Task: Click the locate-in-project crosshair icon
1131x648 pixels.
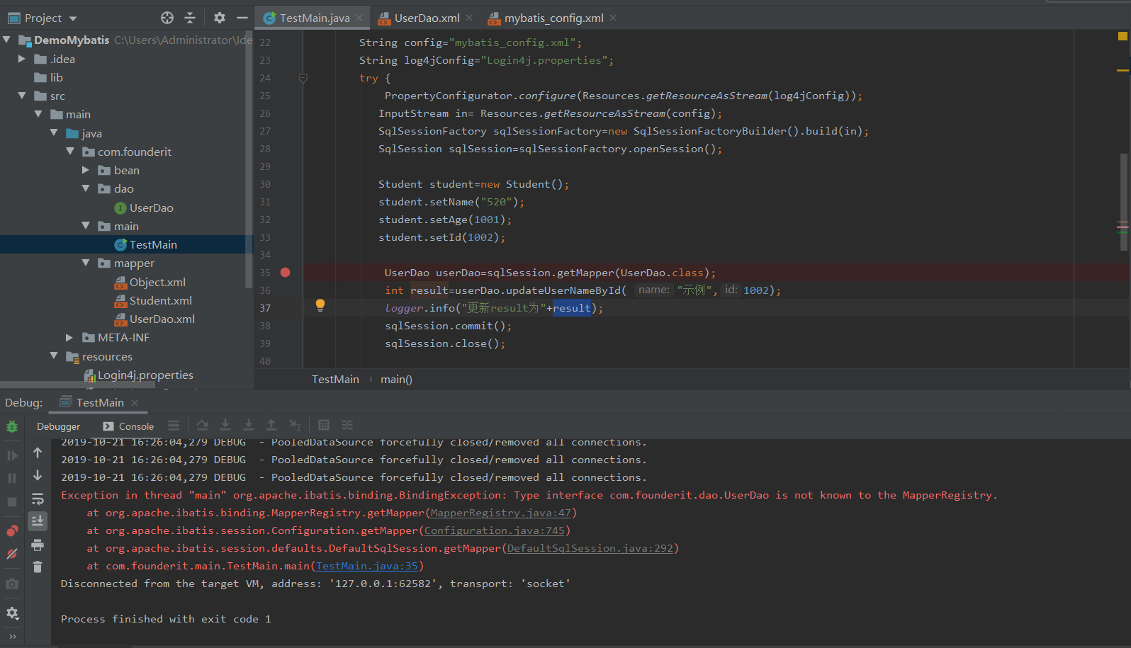Action: pyautogui.click(x=167, y=18)
